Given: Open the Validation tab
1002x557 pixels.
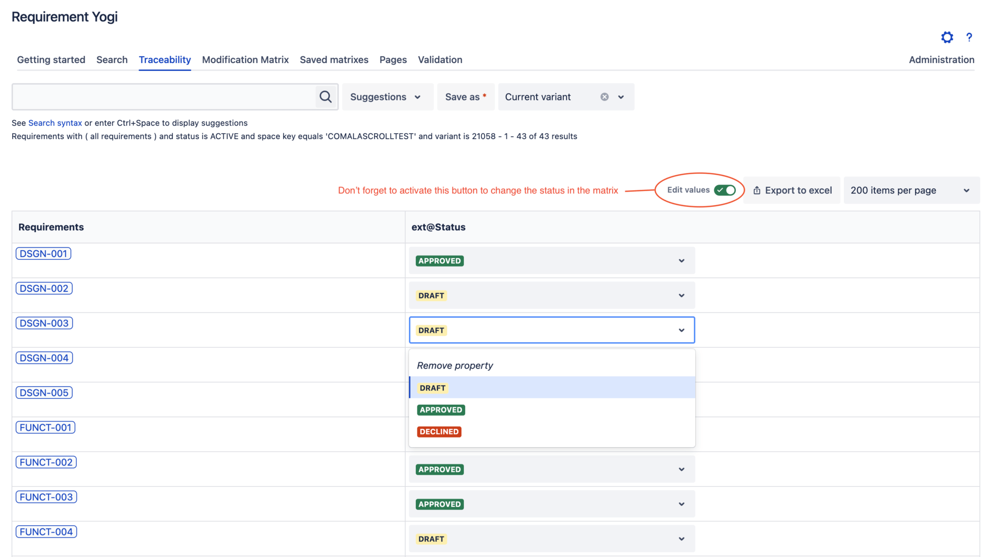Looking at the screenshot, I should (x=440, y=60).
